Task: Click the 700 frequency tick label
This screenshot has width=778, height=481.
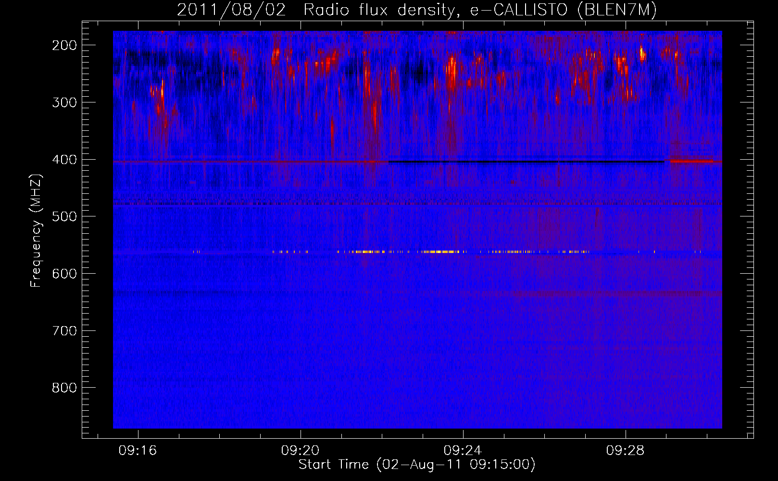Action: click(x=64, y=331)
